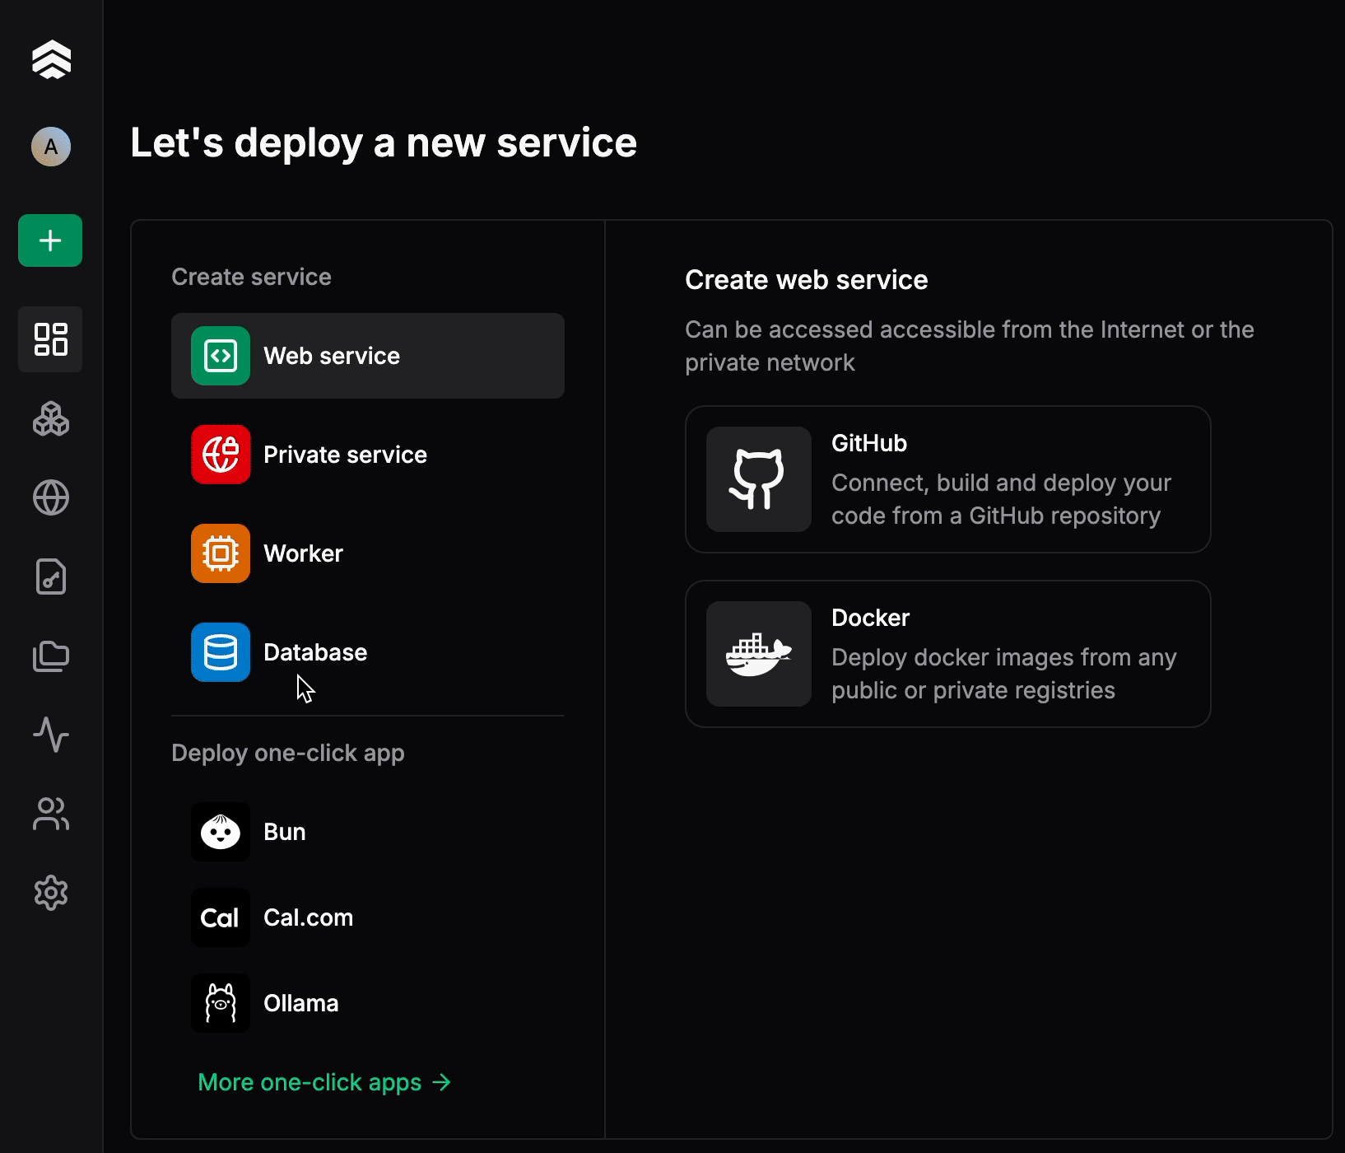Select the Worker service type
Viewport: 1345px width, 1153px height.
[x=368, y=553]
